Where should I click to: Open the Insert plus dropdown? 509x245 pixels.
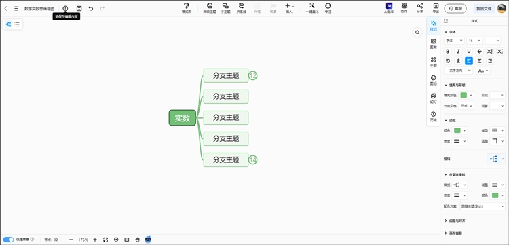[289, 8]
